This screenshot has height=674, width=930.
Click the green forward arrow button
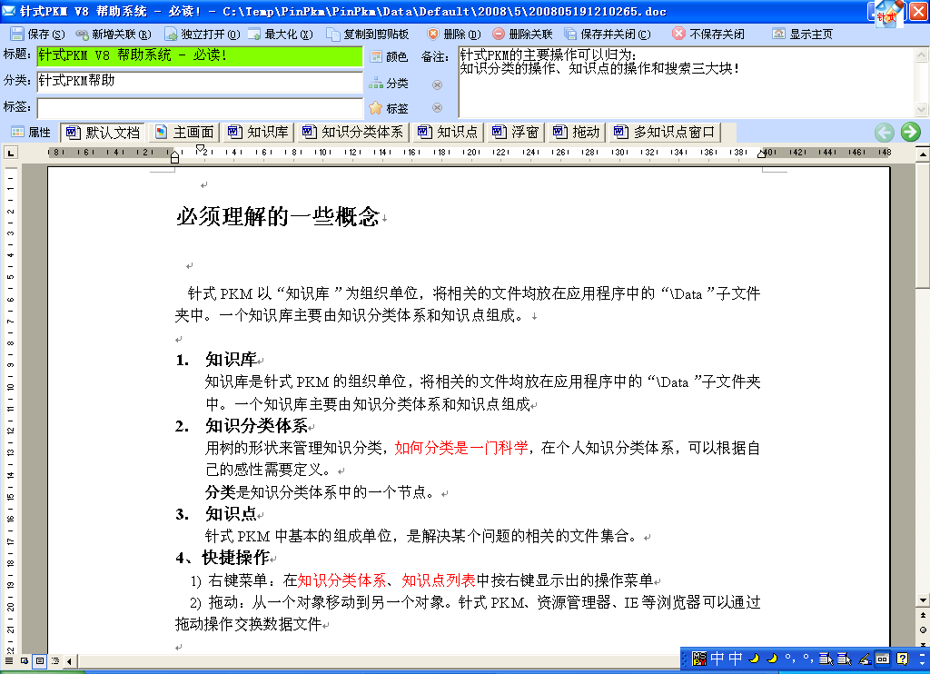pos(910,133)
